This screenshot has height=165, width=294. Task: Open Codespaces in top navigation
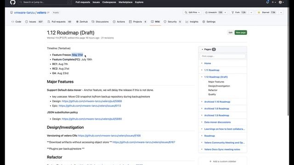tap(109, 2)
